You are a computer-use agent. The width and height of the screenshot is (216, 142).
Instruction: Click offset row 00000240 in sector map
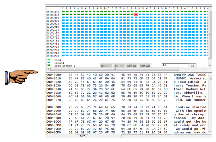click(53, 47)
